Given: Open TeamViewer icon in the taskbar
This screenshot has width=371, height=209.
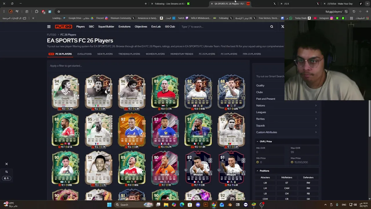Looking at the screenshot, I should [245, 205].
